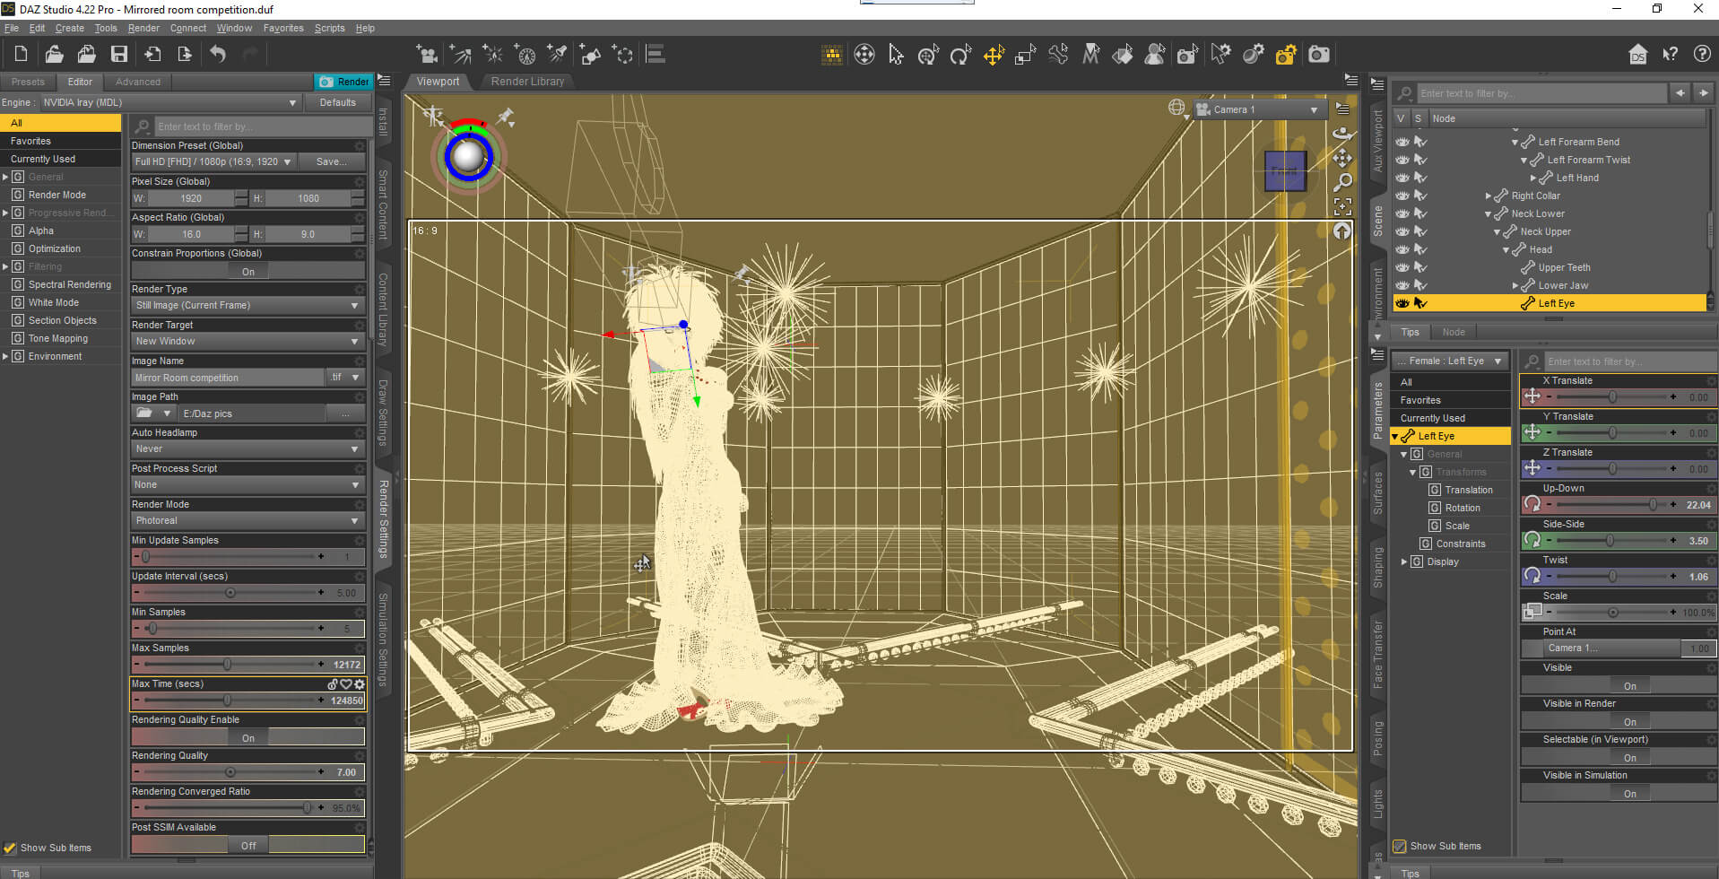The image size is (1719, 879).
Task: Open the Render Type Still Image dropdown
Action: [247, 305]
